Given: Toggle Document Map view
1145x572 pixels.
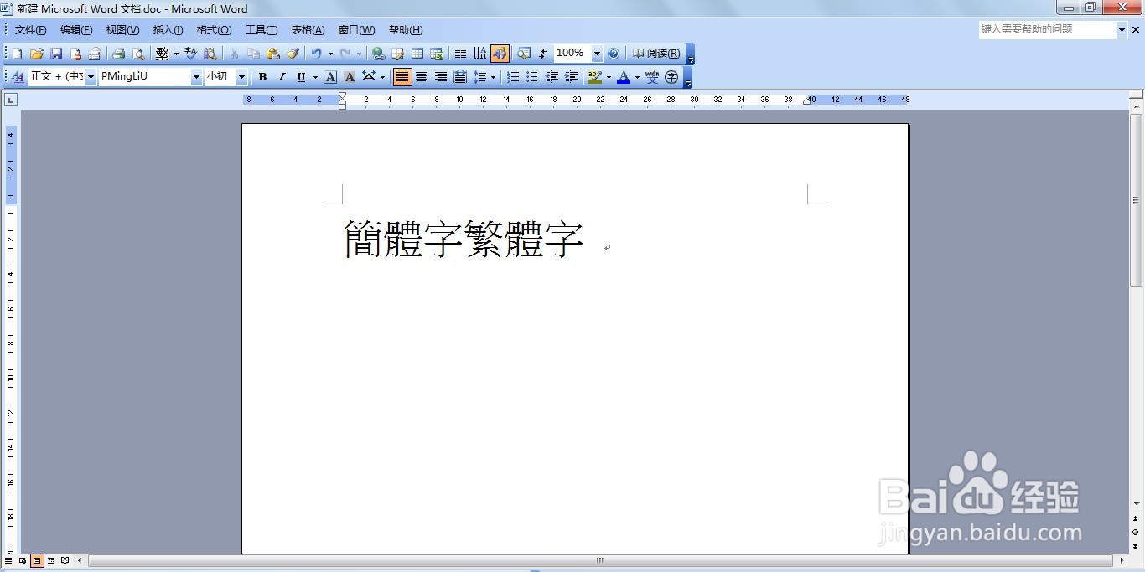Looking at the screenshot, I should point(523,54).
